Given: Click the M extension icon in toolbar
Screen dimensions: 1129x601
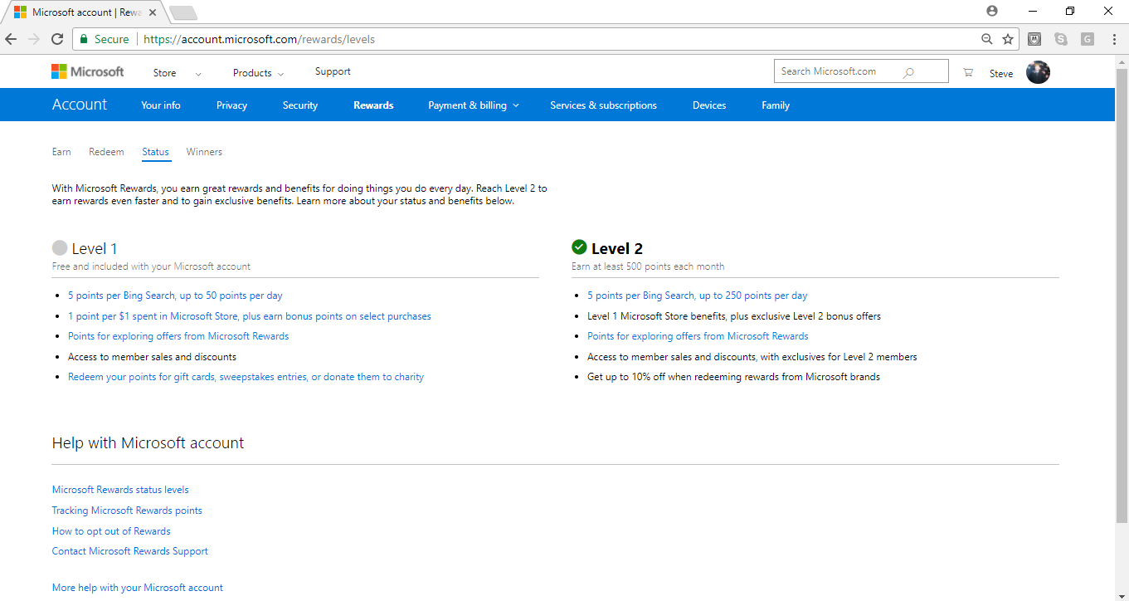Looking at the screenshot, I should point(1034,39).
